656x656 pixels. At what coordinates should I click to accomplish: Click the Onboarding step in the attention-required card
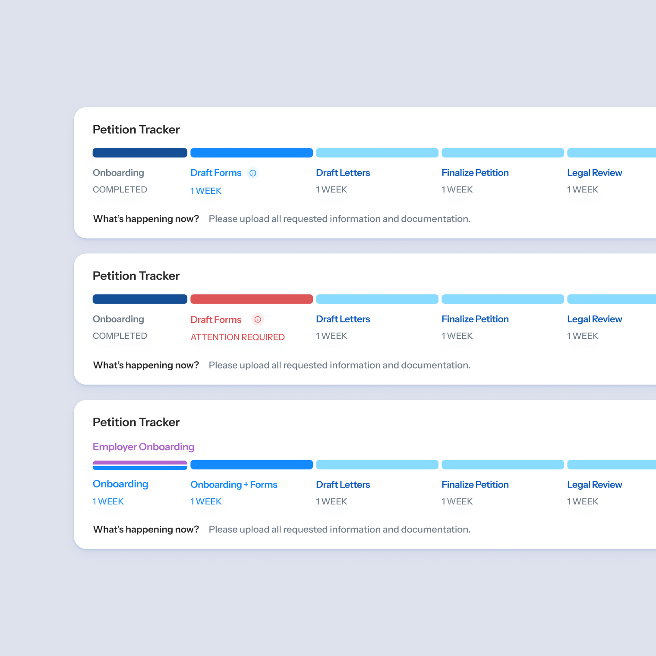point(118,319)
